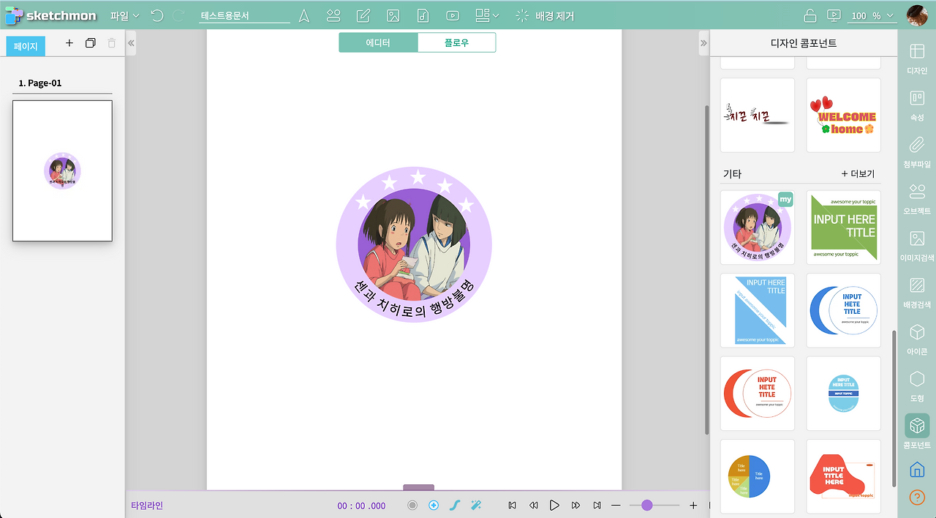Start the presentation preview
Screen dimensions: 936x518
click(x=834, y=15)
